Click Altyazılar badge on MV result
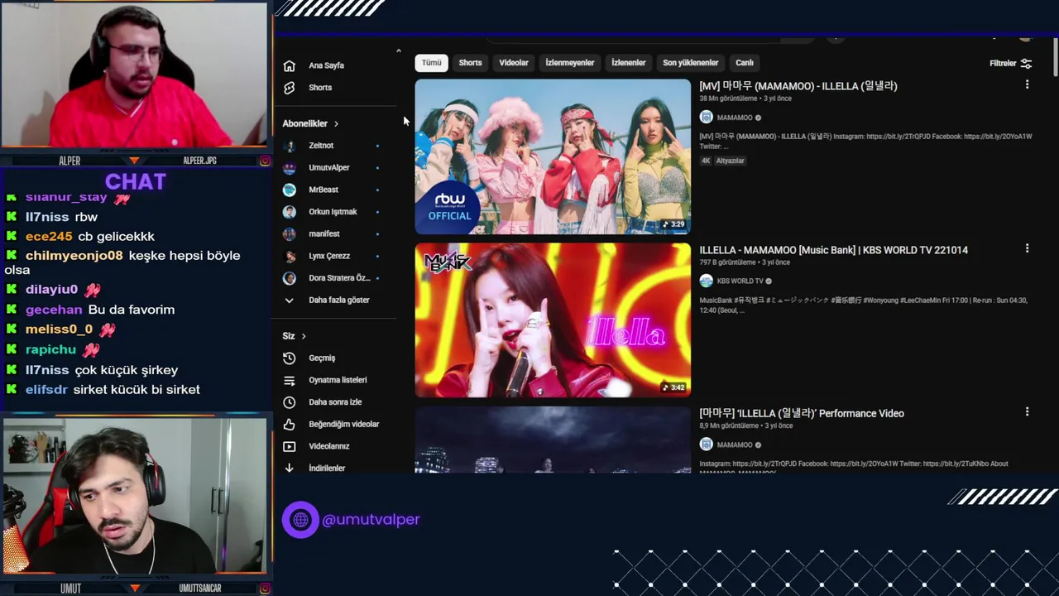Image resolution: width=1059 pixels, height=596 pixels. coord(731,161)
